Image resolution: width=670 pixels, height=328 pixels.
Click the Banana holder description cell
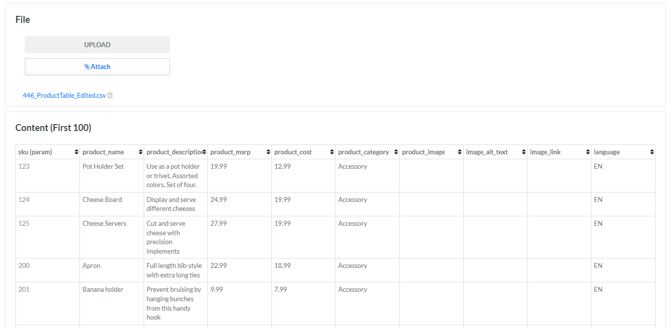click(175, 303)
